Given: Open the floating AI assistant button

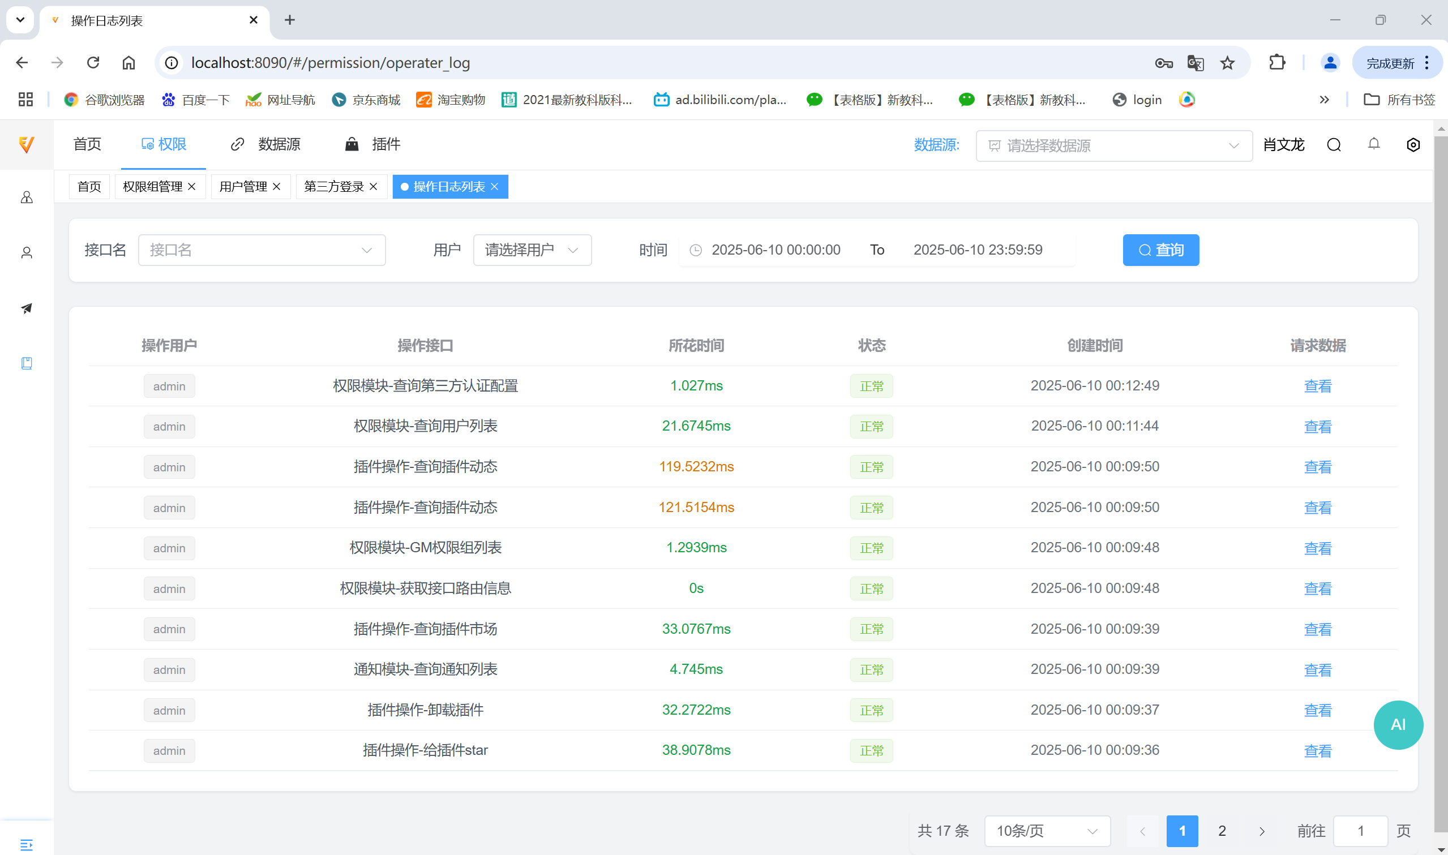Looking at the screenshot, I should point(1398,725).
